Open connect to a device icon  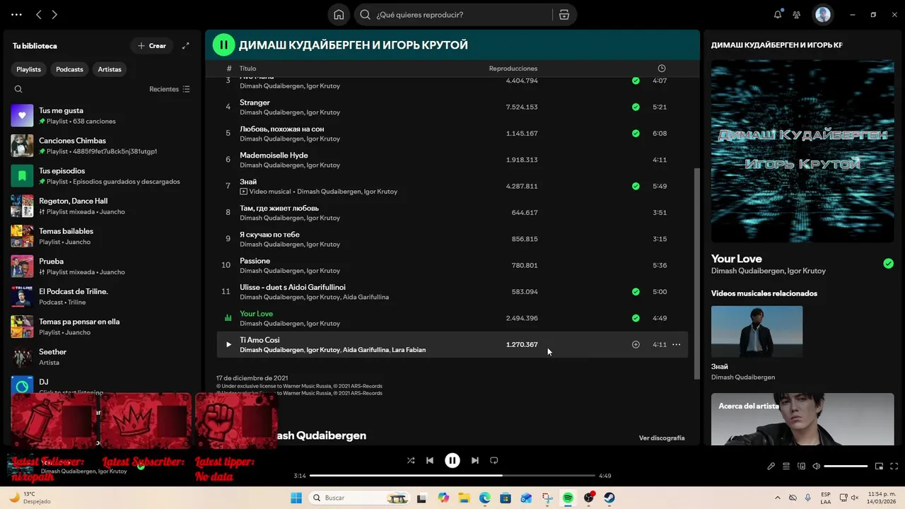click(x=801, y=466)
